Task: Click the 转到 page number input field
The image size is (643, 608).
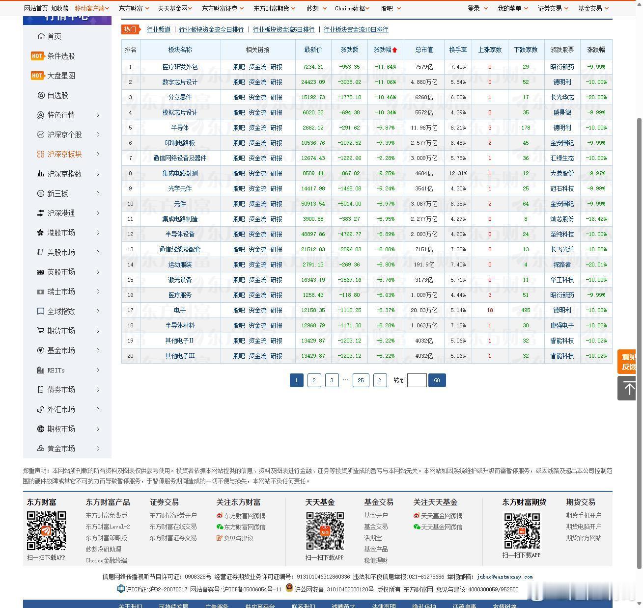Action: tap(417, 380)
